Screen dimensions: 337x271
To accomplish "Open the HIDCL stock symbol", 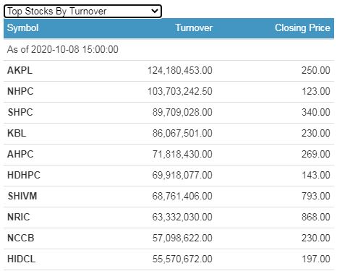I will pos(21,259).
